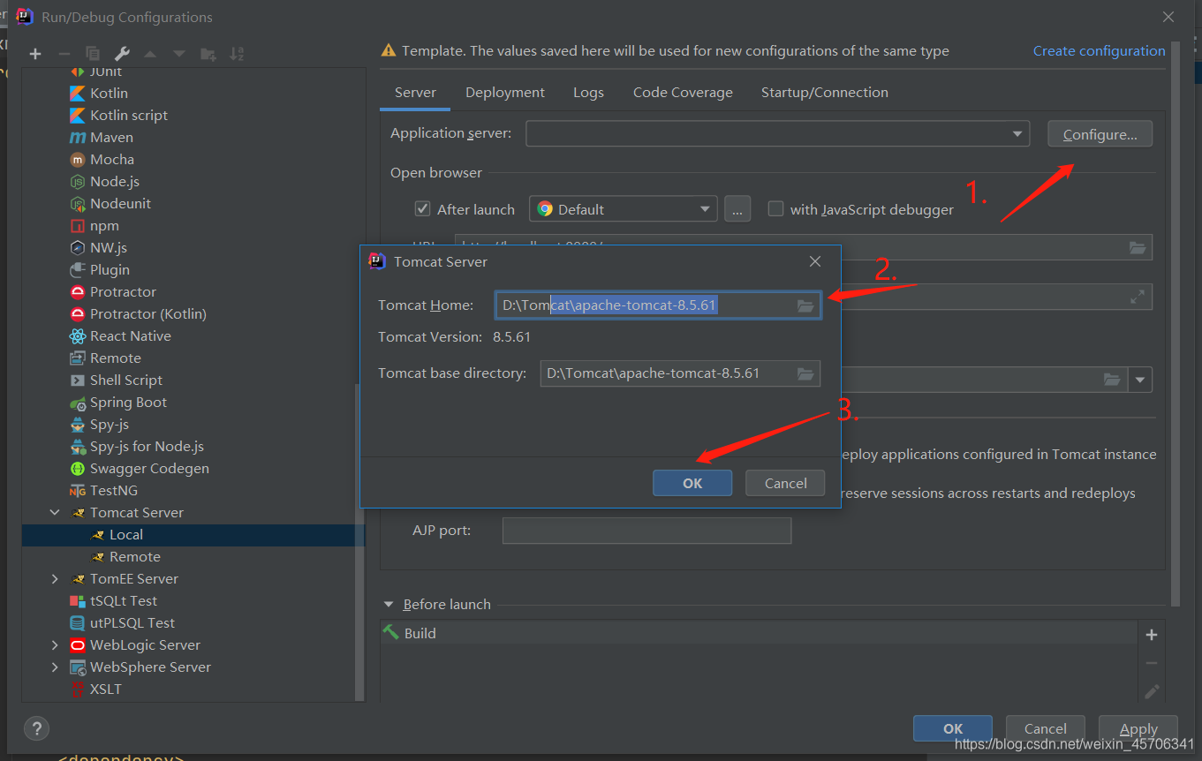Select Protractor (Kotlin) in the list

[x=148, y=313]
